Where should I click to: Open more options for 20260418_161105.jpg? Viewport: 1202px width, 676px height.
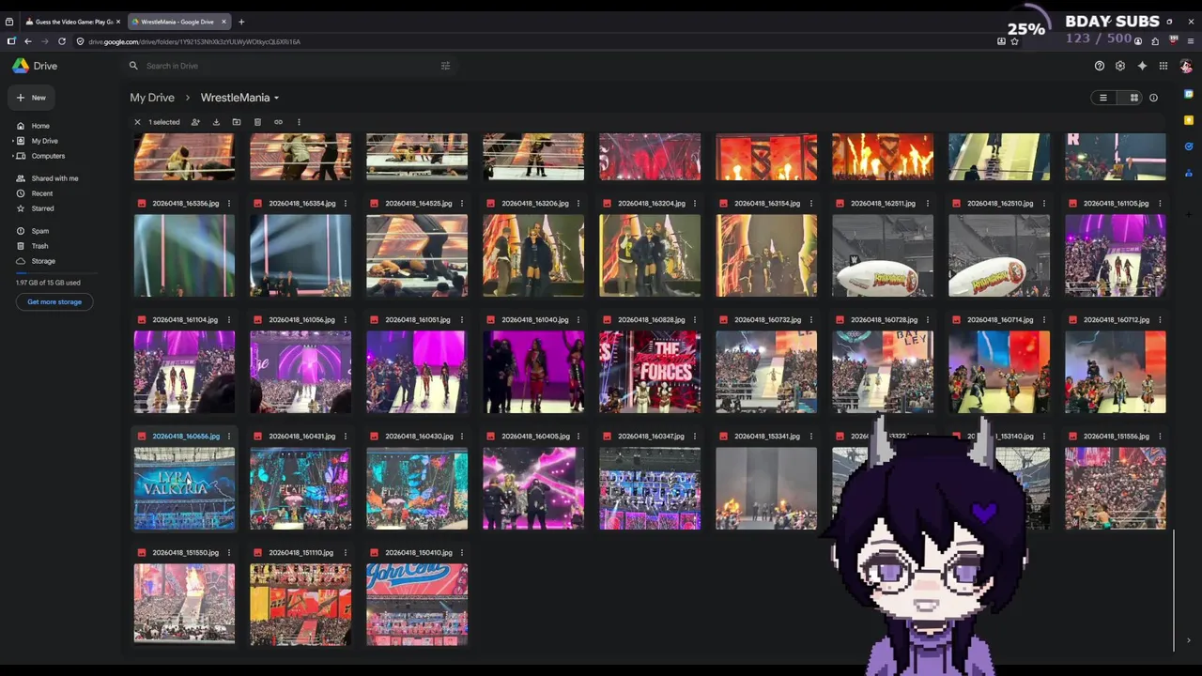[x=1160, y=204]
